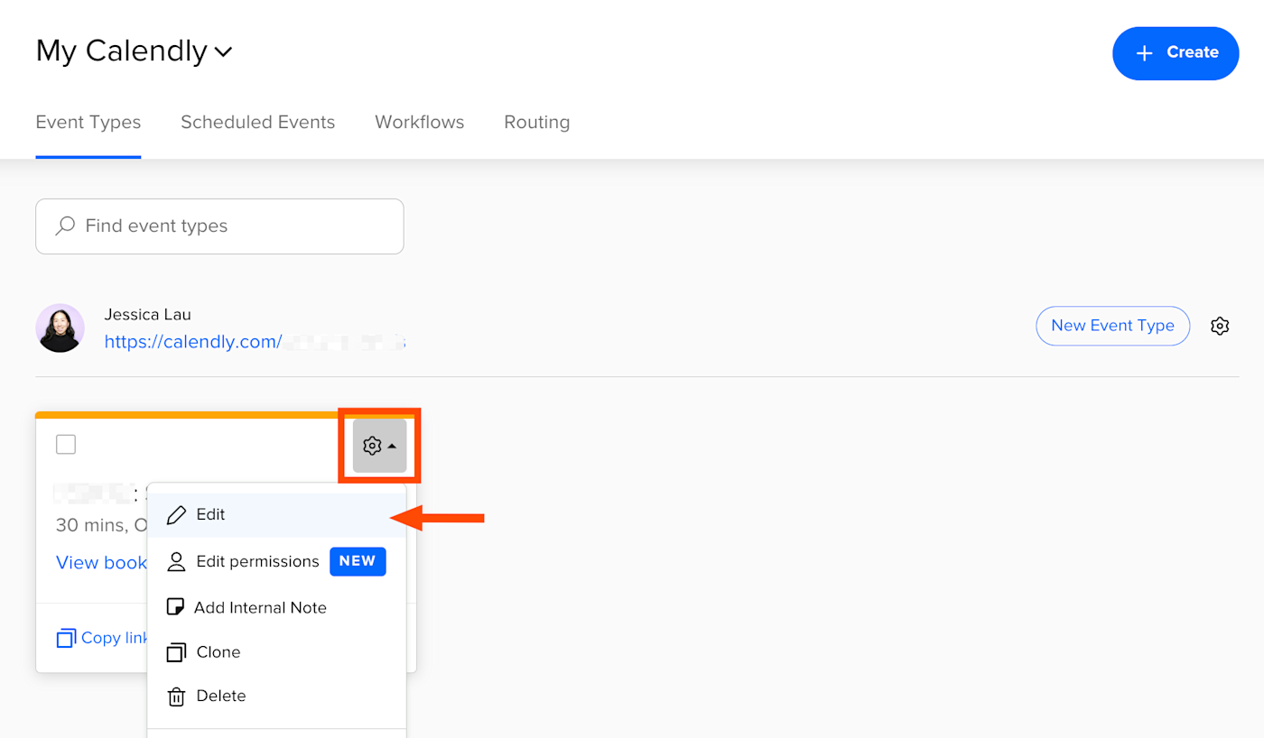The width and height of the screenshot is (1264, 738).
Task: Switch to the Event Types tab
Action: tap(88, 122)
